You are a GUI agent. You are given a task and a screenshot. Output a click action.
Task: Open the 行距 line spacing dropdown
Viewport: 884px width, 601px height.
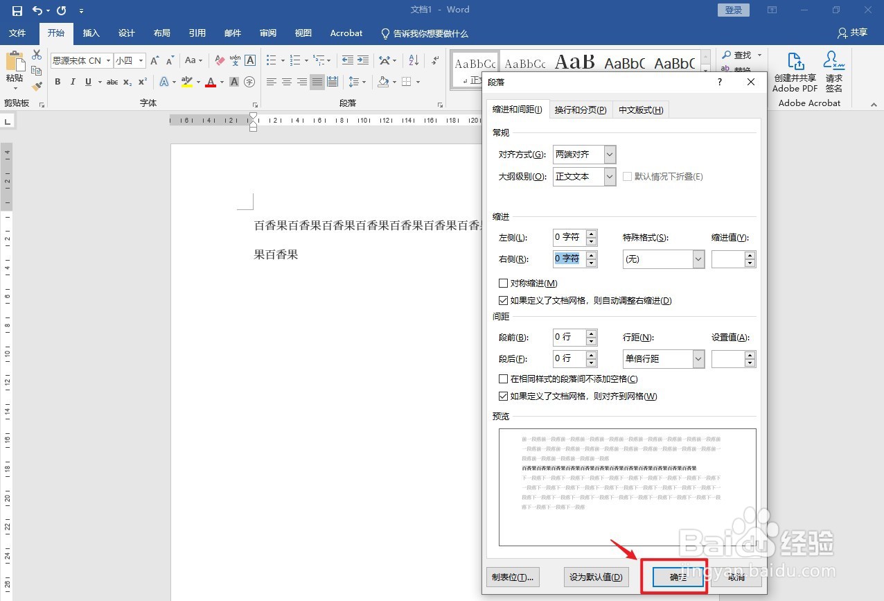(x=698, y=359)
